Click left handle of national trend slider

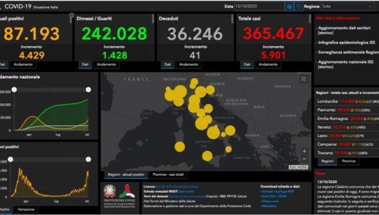pyautogui.click(x=14, y=90)
